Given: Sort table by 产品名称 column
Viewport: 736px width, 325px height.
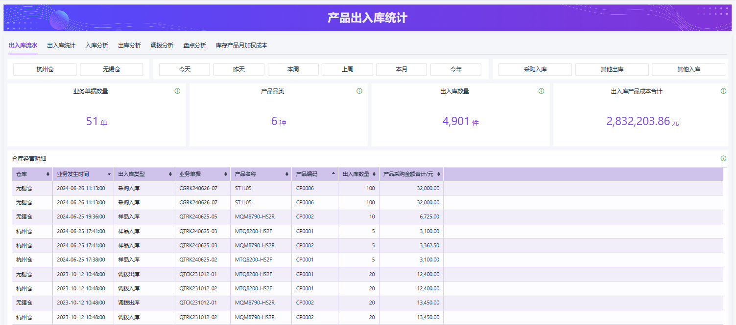Looking at the screenshot, I should 287,174.
